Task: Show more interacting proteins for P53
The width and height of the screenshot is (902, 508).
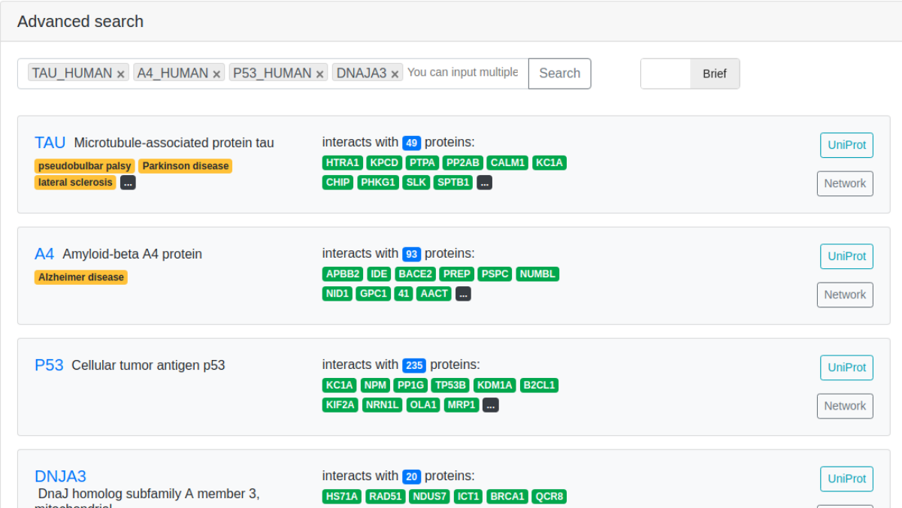Action: coord(490,405)
